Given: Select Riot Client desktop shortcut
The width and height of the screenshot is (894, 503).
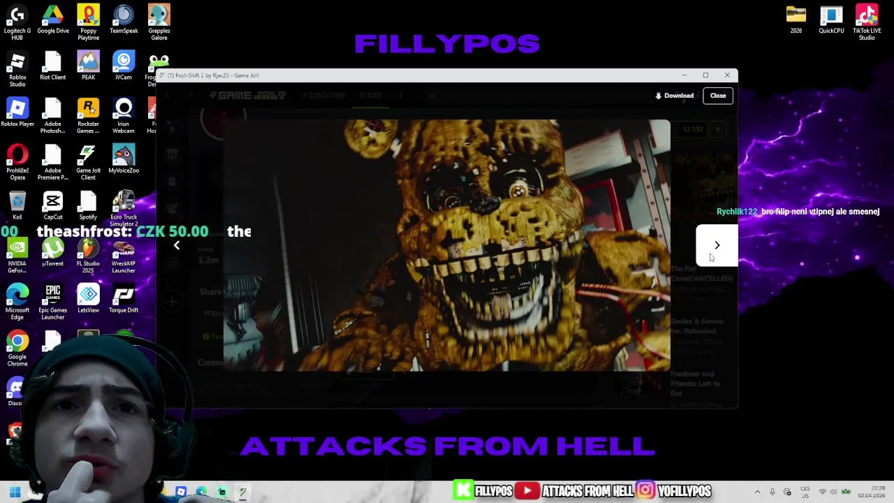Looking at the screenshot, I should [53, 66].
